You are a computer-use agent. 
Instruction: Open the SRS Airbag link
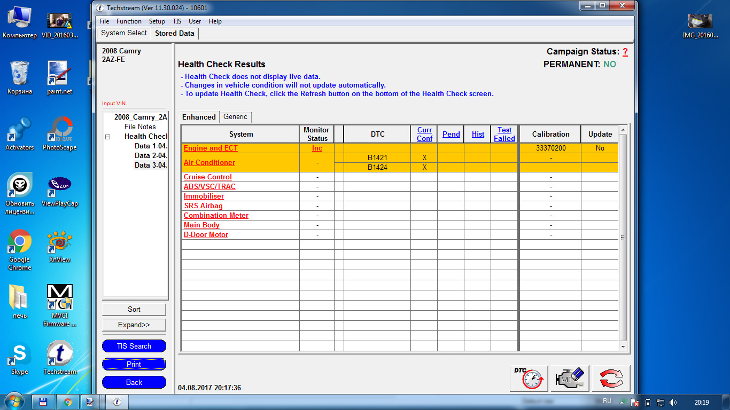[x=203, y=206]
